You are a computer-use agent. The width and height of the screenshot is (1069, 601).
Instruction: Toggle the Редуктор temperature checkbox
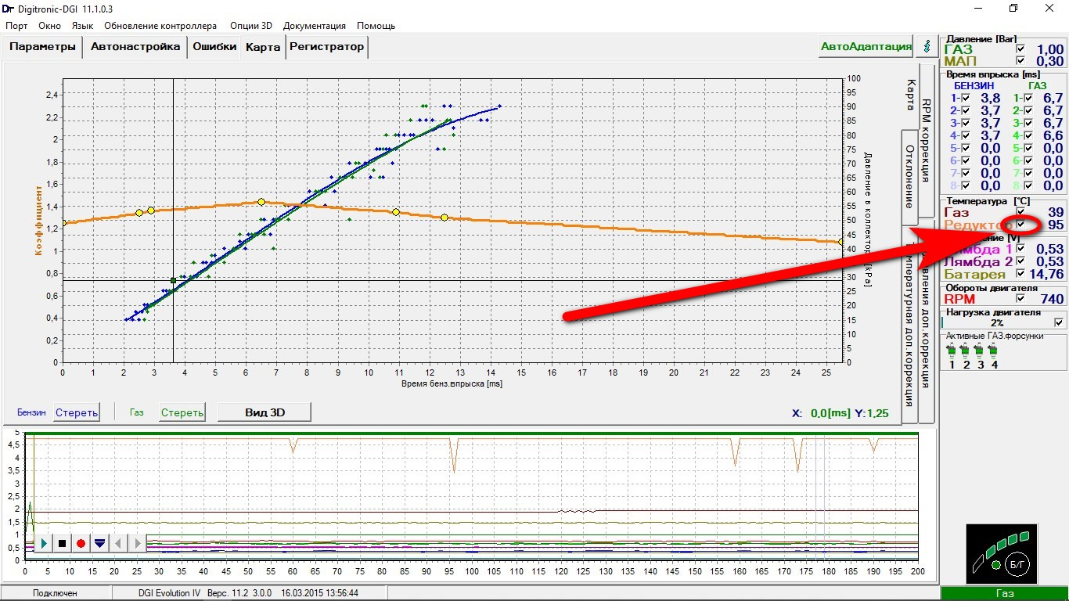pos(1020,225)
